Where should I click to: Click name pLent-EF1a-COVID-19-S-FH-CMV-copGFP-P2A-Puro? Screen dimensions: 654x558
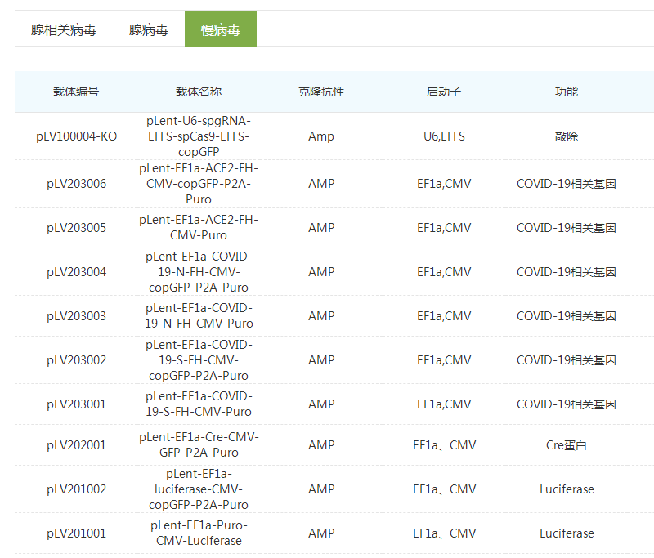tap(199, 360)
